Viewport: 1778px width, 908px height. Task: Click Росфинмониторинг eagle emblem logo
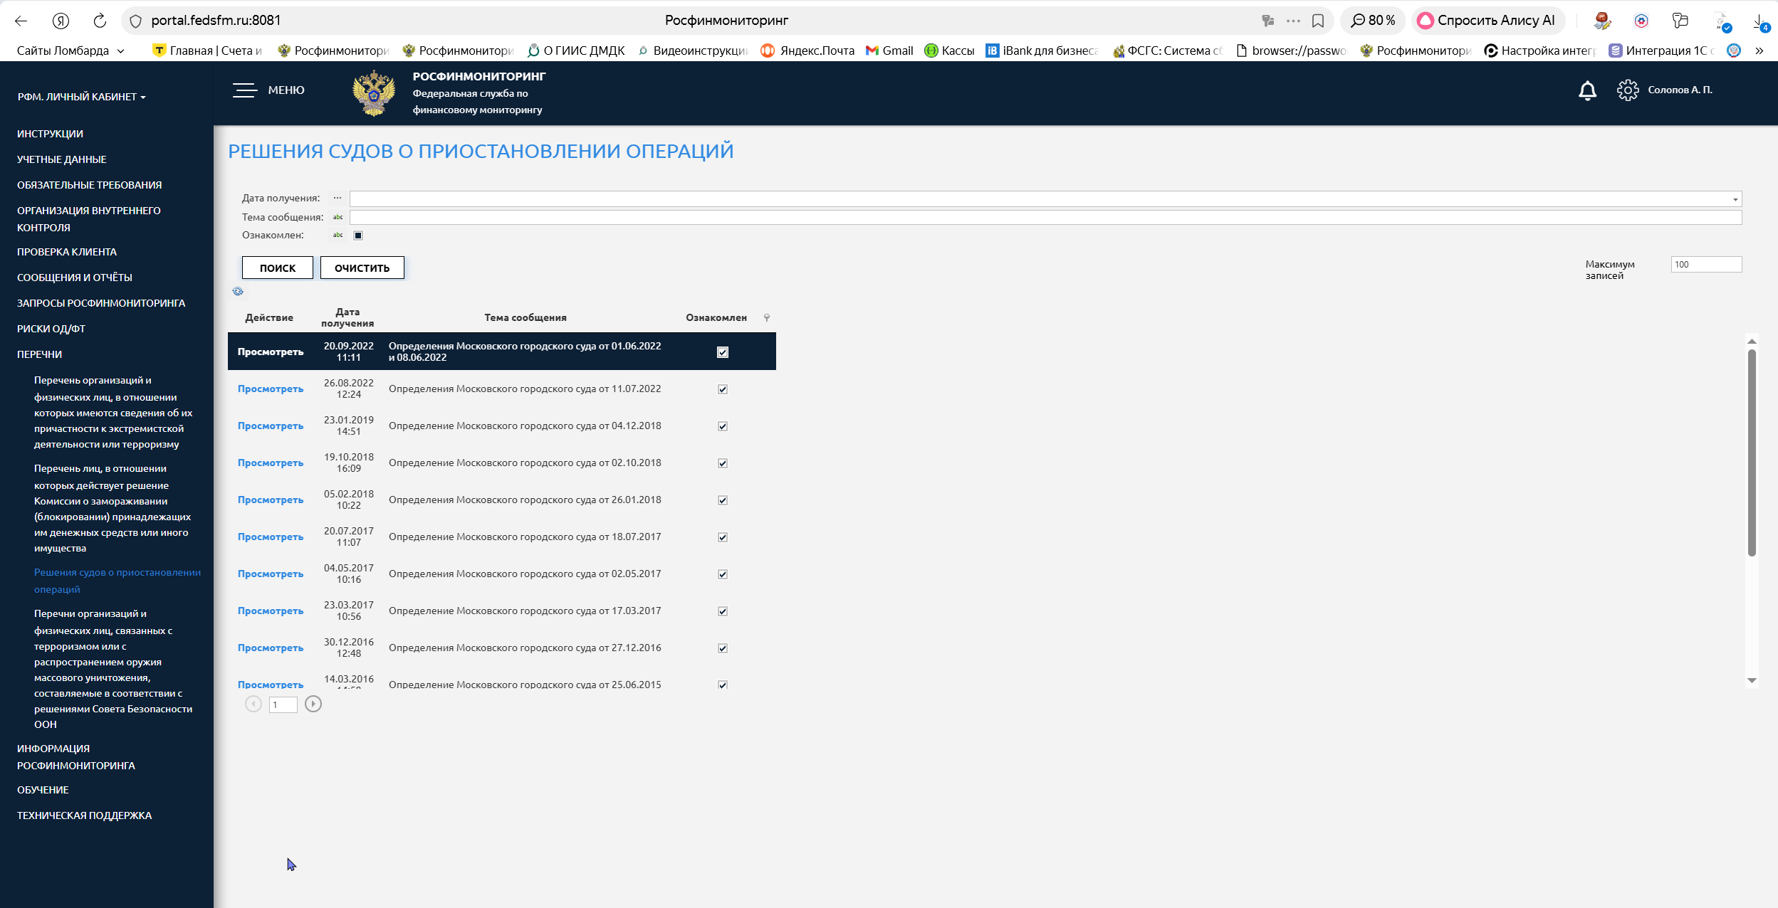(374, 93)
